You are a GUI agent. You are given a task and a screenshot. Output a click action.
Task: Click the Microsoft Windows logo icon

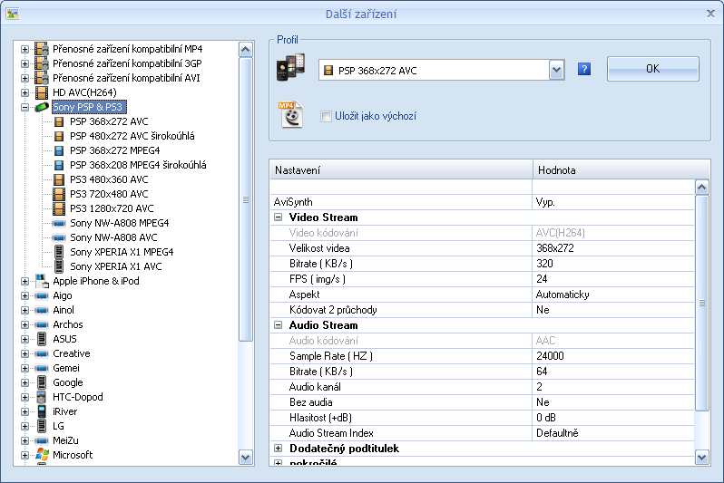coord(42,455)
